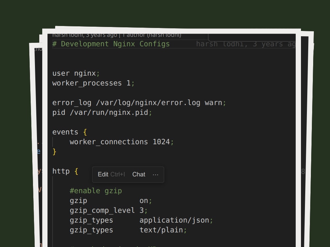This screenshot has width=330, height=247.
Task: Click the 'user nginx;' line
Action: pyautogui.click(x=76, y=73)
